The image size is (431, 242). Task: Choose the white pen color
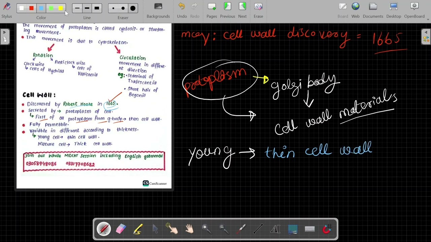pyautogui.click(x=22, y=8)
